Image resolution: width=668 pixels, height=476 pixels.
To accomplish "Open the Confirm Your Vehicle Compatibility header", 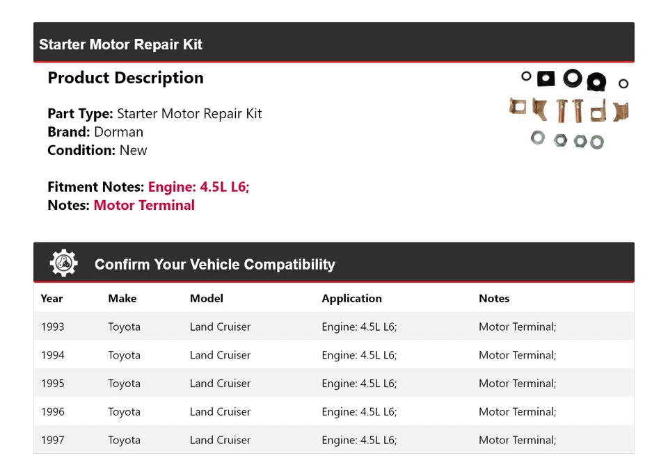I will pyautogui.click(x=214, y=264).
